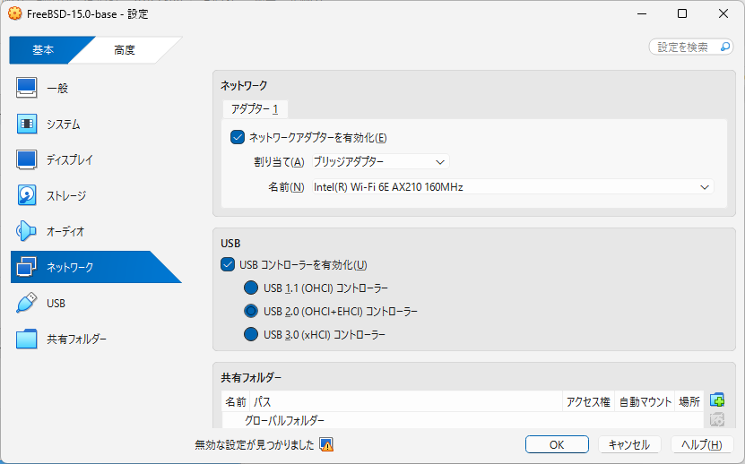The width and height of the screenshot is (745, 464).
Task: Click the edit shared folder icon
Action: (717, 420)
